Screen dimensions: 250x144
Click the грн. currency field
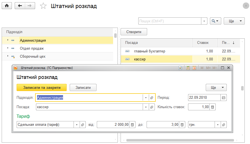tap(201, 125)
